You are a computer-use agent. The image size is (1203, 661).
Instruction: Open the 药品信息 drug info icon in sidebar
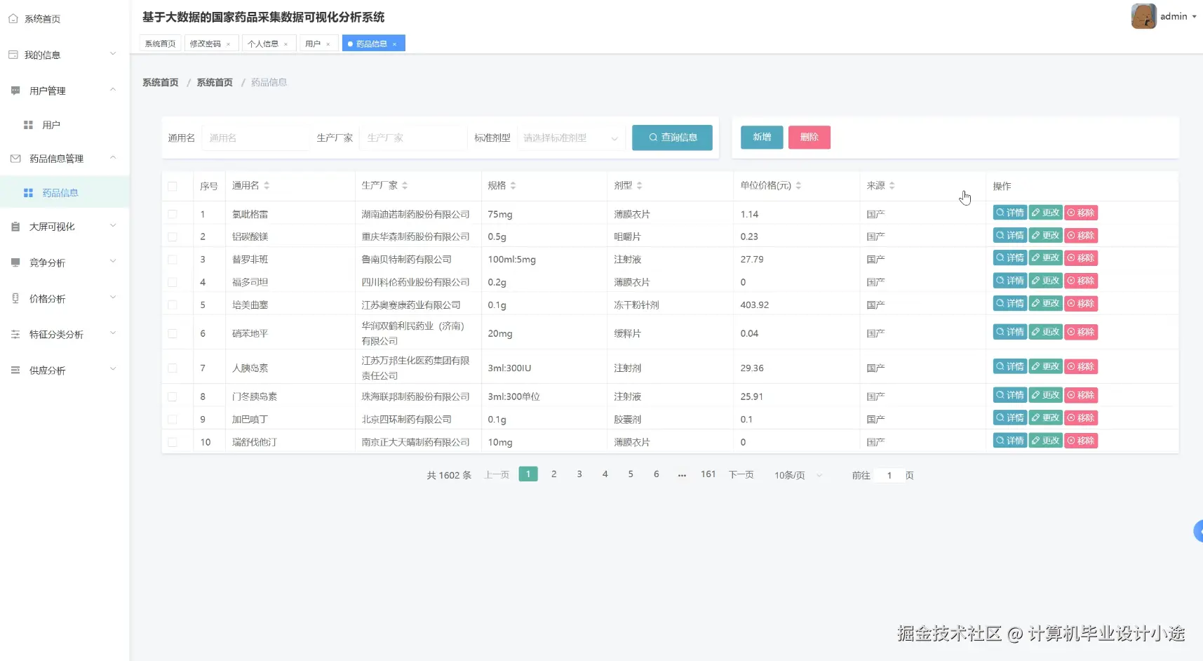[x=28, y=192]
